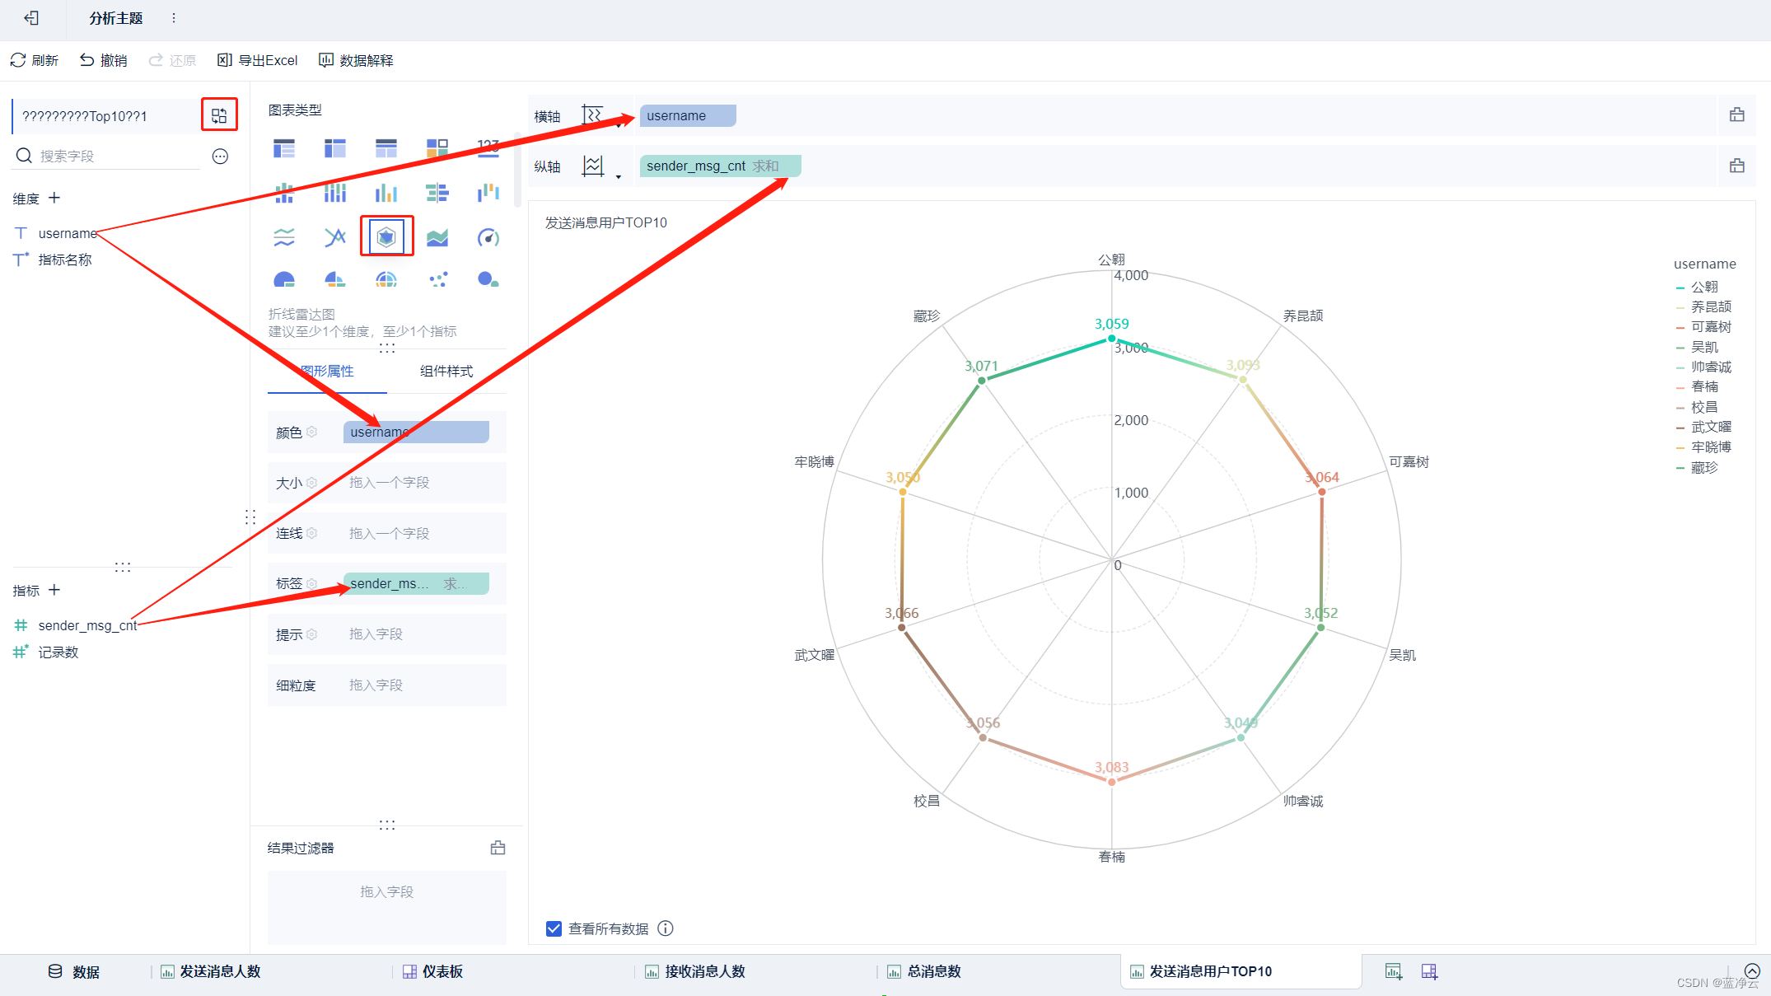Open the username pill in the 颜色 row
Image resolution: width=1771 pixels, height=996 pixels.
[x=416, y=433]
